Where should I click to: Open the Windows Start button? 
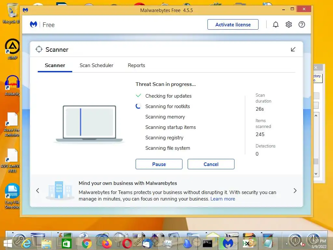(x=8, y=243)
